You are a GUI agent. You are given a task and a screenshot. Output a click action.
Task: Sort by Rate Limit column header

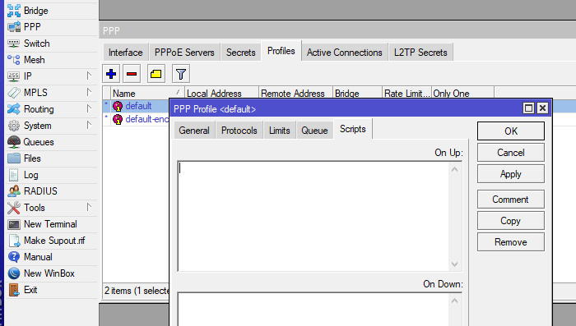click(406, 93)
